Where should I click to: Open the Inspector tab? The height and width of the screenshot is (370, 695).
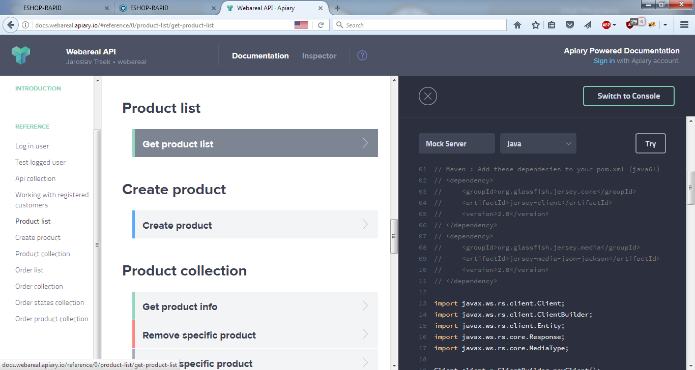pyautogui.click(x=319, y=56)
